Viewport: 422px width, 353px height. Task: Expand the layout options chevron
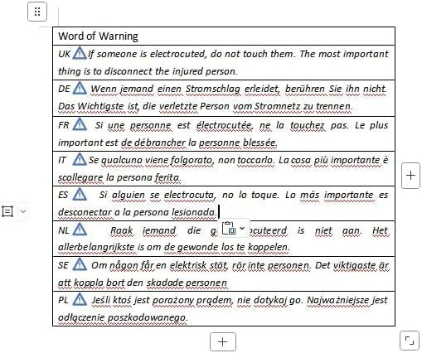pyautogui.click(x=23, y=211)
